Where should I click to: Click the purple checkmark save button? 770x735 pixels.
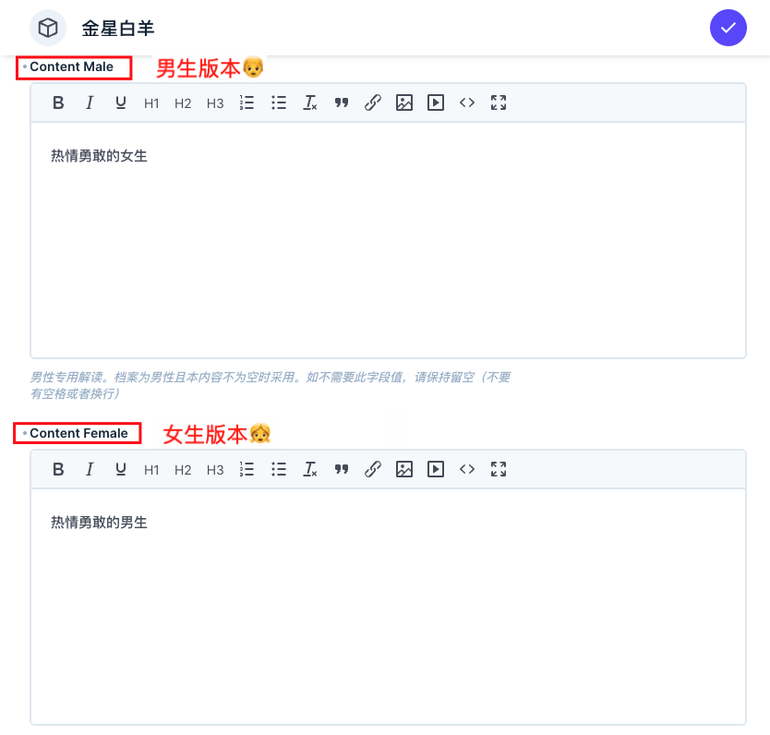click(x=728, y=28)
